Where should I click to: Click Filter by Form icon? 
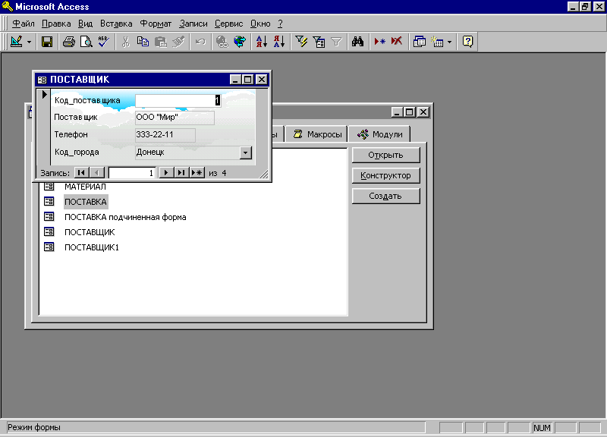tap(319, 42)
